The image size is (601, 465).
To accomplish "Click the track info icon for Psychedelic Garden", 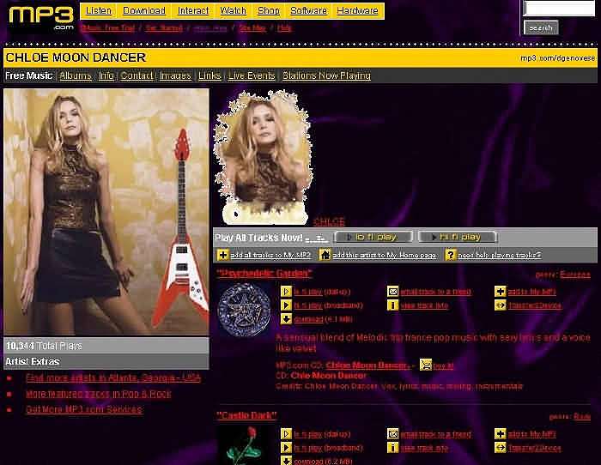I will (x=393, y=305).
